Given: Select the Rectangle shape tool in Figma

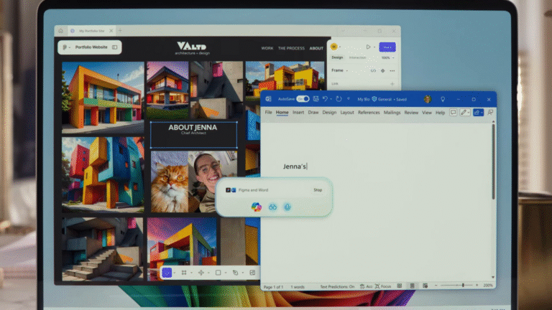Looking at the screenshot, I should tap(218, 273).
